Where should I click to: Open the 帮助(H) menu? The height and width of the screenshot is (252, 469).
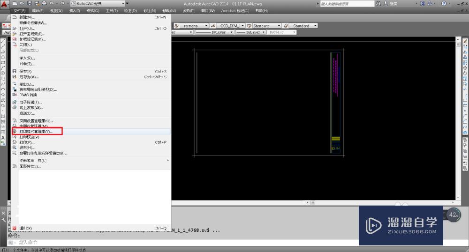262,11
